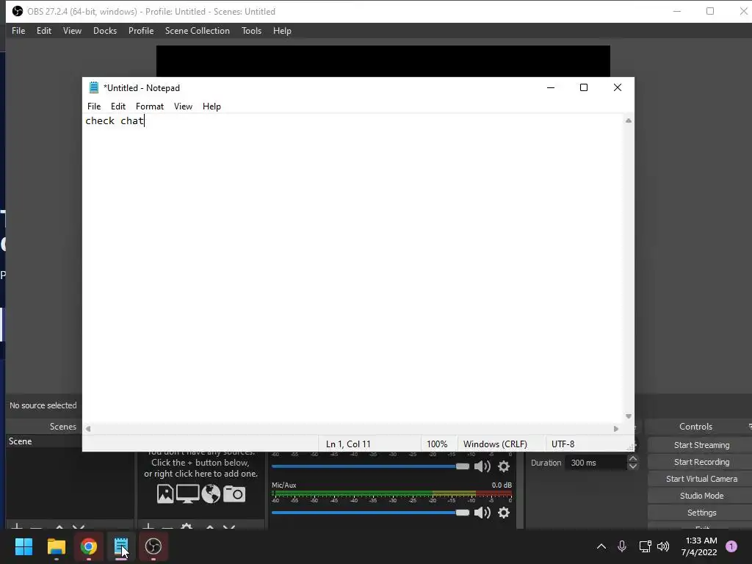This screenshot has width=752, height=564.
Task: Open Notepad's Format menu
Action: [x=150, y=106]
